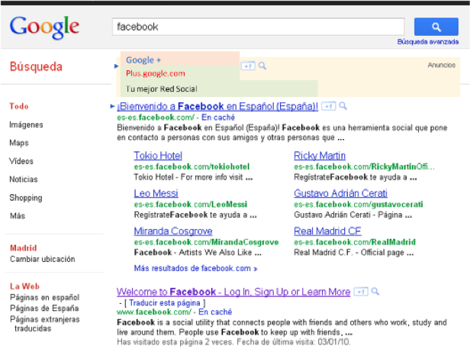Select the Todo search filter
Viewport: 470px width, 349px height.
click(19, 106)
